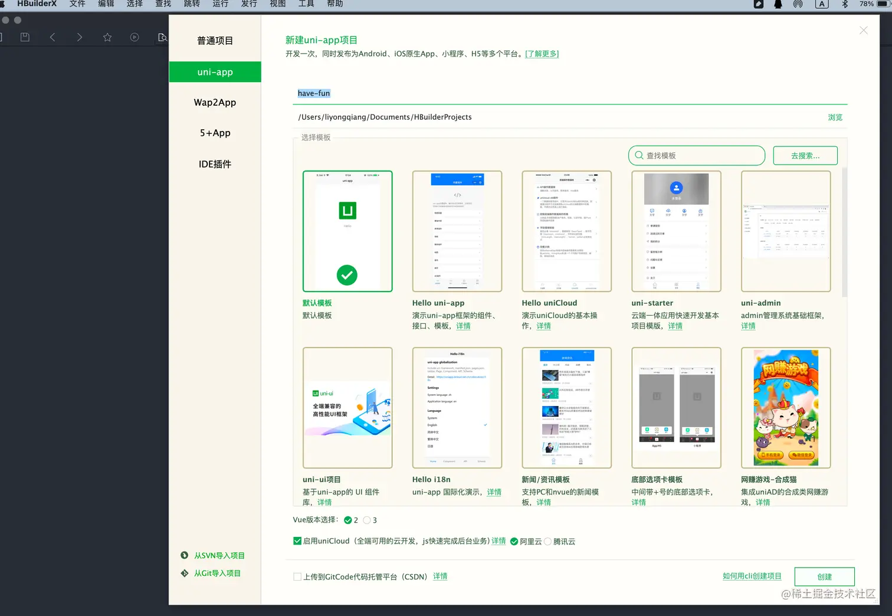Click the QQ penguin icon in menu bar
Screen dimensions: 892x616
point(778,4)
